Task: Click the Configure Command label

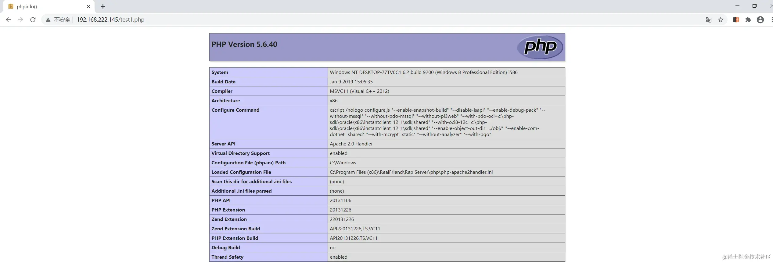Action: [x=235, y=110]
